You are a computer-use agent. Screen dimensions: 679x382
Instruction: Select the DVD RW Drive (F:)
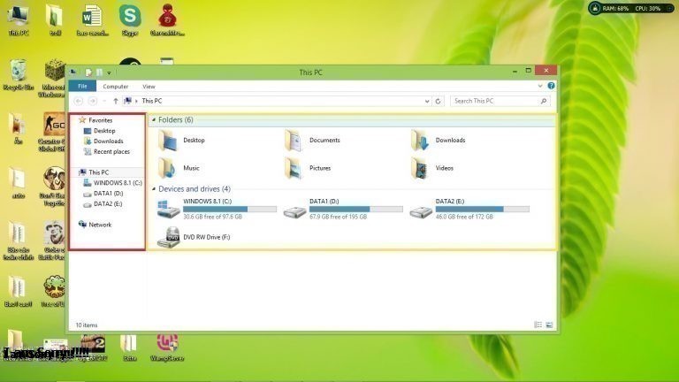[194, 237]
